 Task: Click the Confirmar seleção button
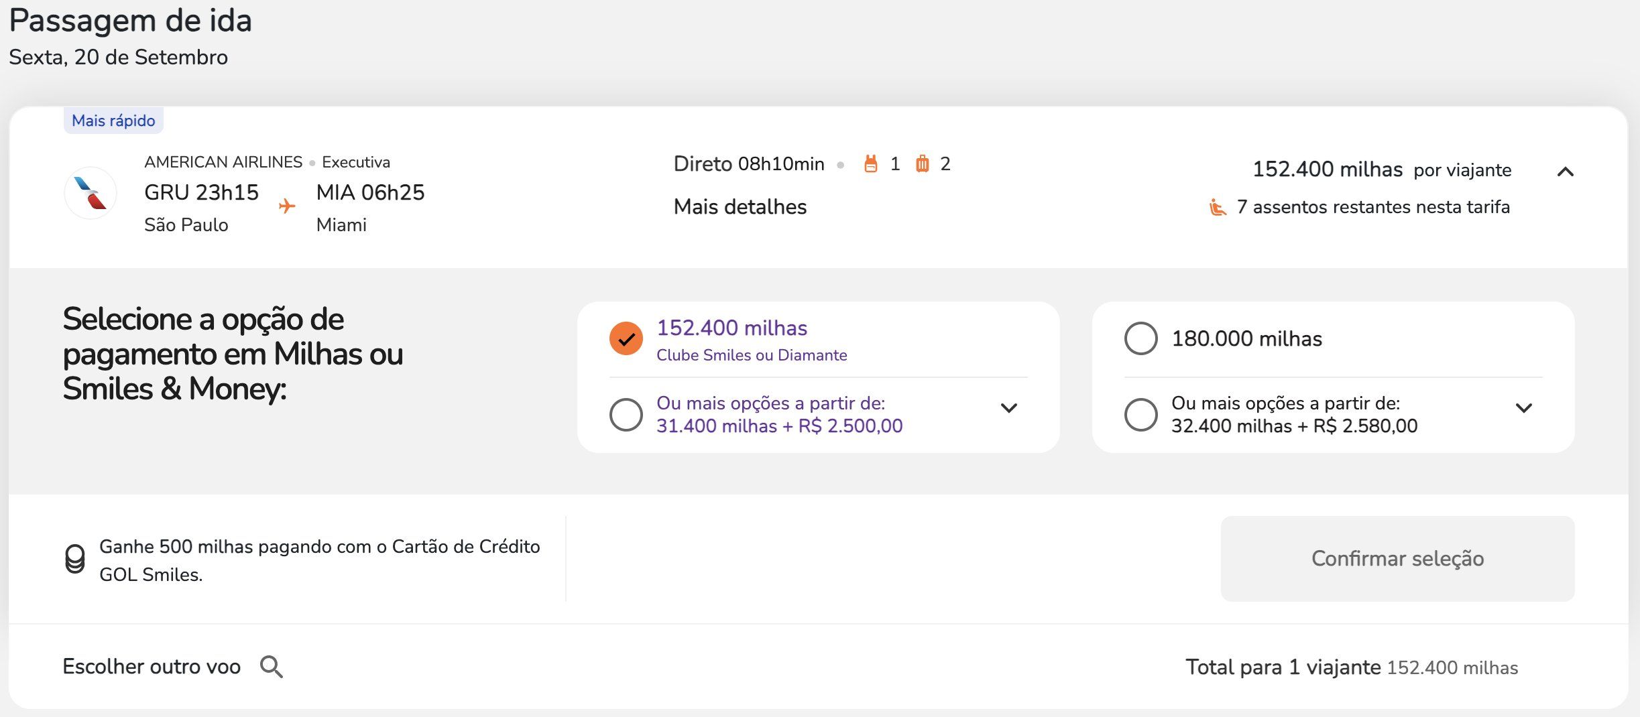1398,559
